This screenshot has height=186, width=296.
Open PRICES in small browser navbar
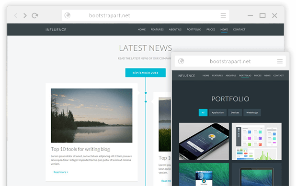click(x=258, y=76)
